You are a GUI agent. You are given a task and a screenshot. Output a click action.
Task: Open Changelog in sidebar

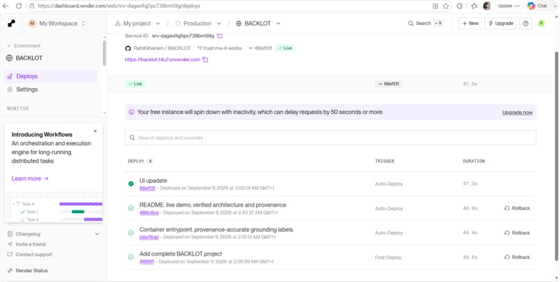(28, 234)
